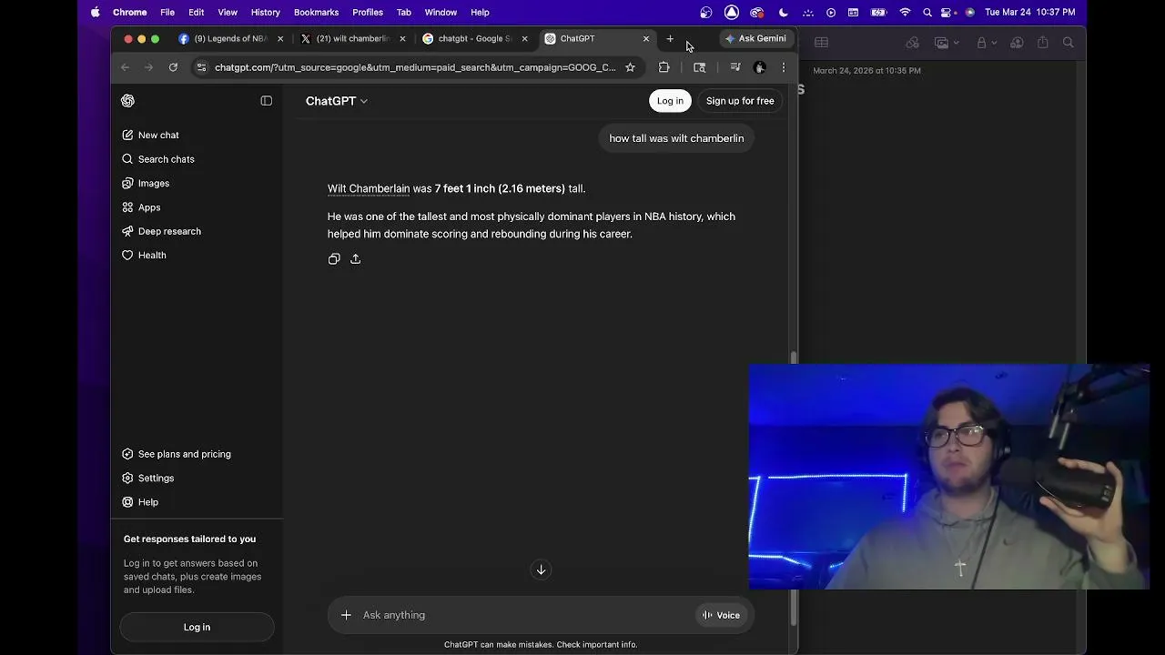Click Log in at the top right
1165x655 pixels.
point(670,101)
